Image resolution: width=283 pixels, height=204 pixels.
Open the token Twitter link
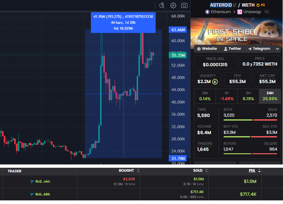[x=232, y=49]
